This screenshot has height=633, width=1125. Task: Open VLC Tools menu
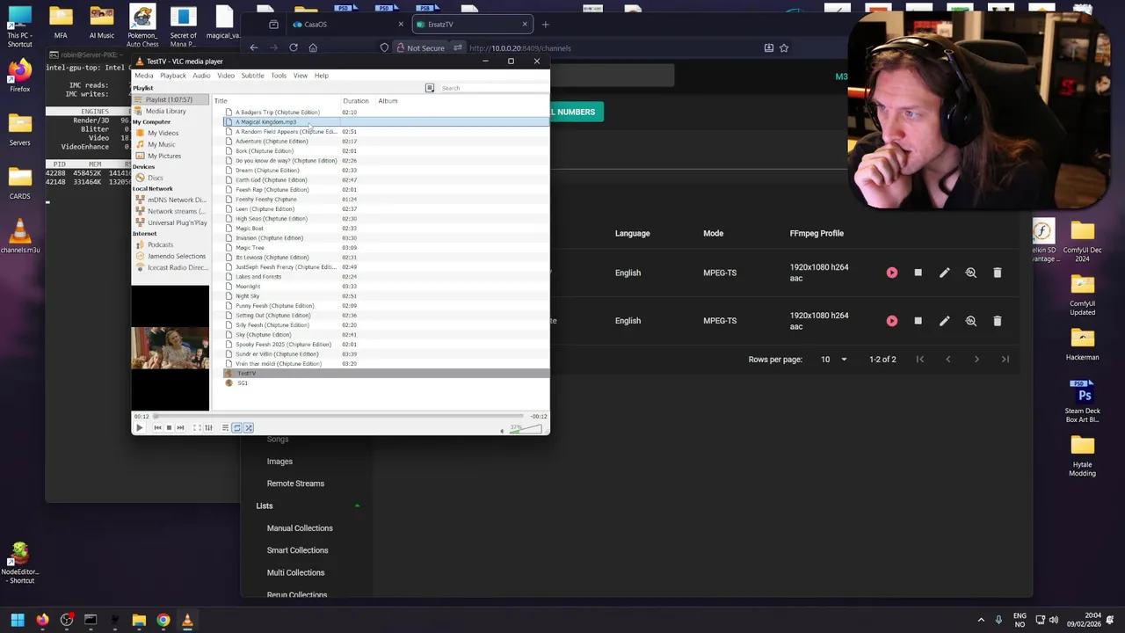point(279,76)
